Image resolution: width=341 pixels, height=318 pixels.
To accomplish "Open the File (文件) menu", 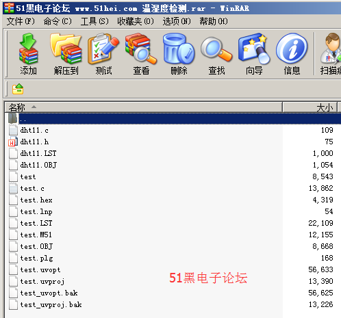I will tap(21, 21).
